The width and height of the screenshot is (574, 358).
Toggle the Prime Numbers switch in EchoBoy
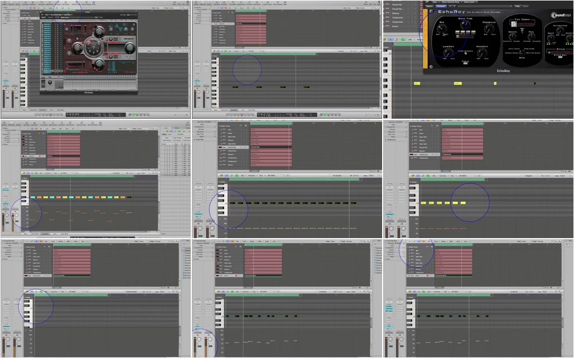coord(466,53)
